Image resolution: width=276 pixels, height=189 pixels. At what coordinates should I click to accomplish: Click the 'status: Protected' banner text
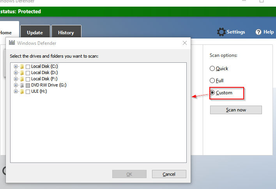coord(20,11)
